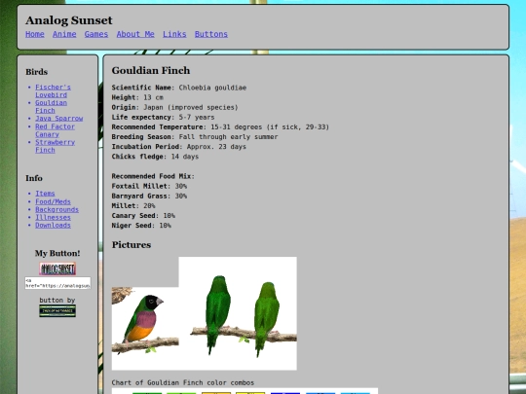The height and width of the screenshot is (394, 526).
Task: Go to the Anime page
Action: pos(64,34)
